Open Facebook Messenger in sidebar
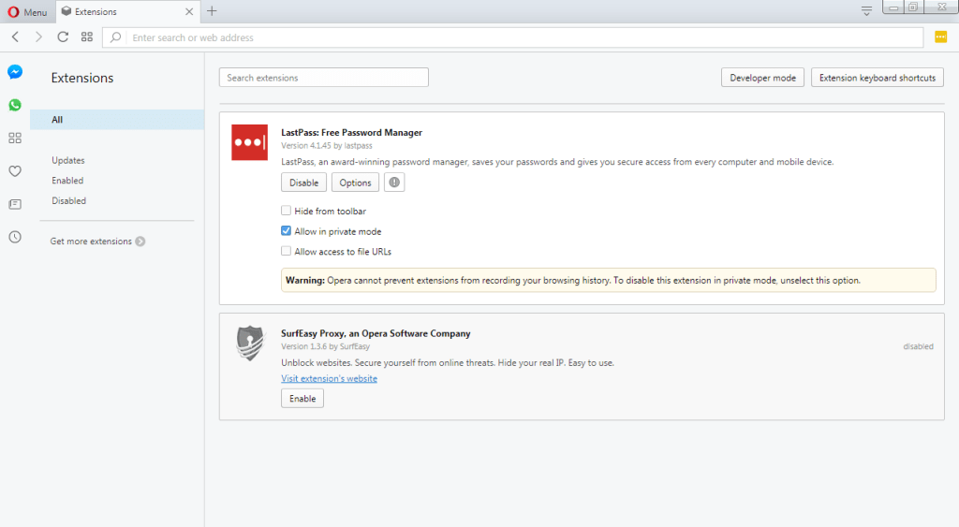The height and width of the screenshot is (527, 959). (15, 72)
